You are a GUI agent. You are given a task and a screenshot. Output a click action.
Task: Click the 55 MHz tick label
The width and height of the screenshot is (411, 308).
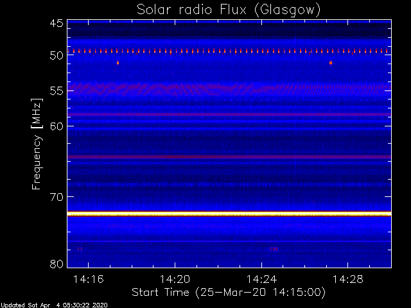(x=57, y=91)
